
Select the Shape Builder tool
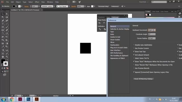3,40
